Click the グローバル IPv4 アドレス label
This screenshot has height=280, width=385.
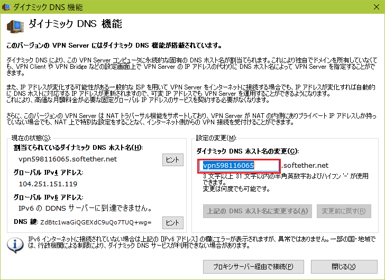[x=48, y=173]
